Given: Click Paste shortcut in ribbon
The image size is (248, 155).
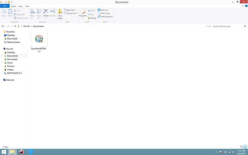Looking at the screenshot, I should point(21,18).
